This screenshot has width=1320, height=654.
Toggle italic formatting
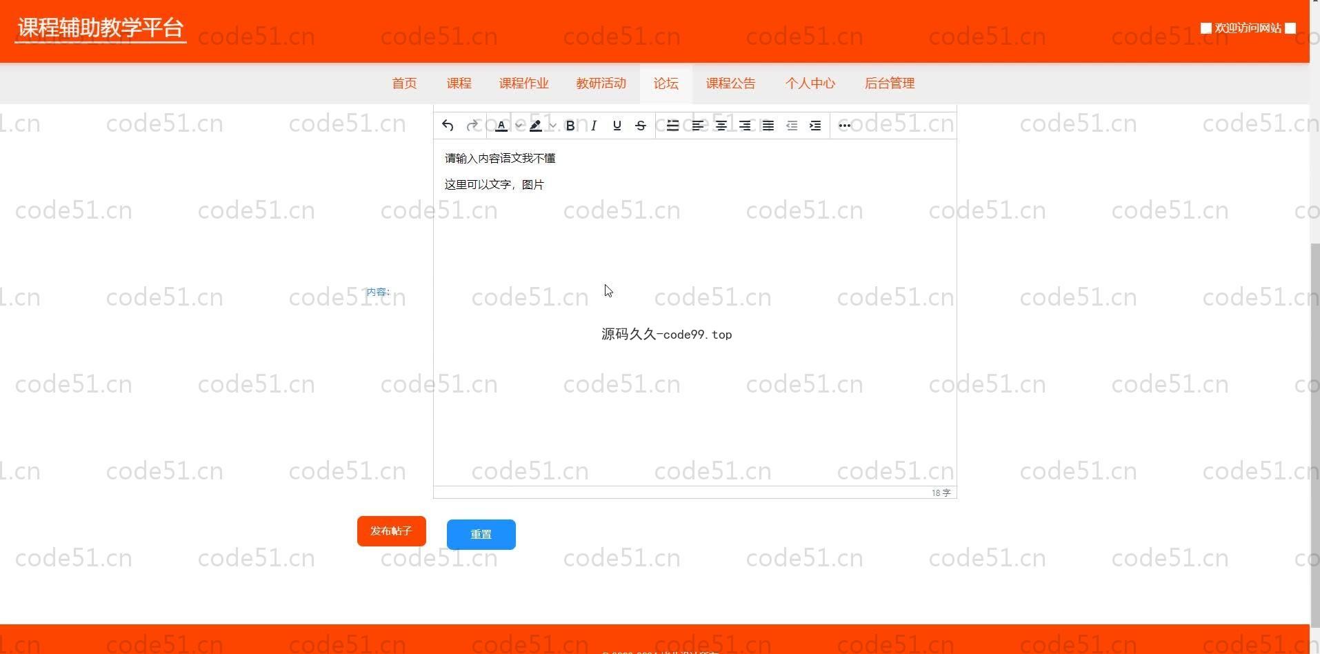tap(594, 126)
